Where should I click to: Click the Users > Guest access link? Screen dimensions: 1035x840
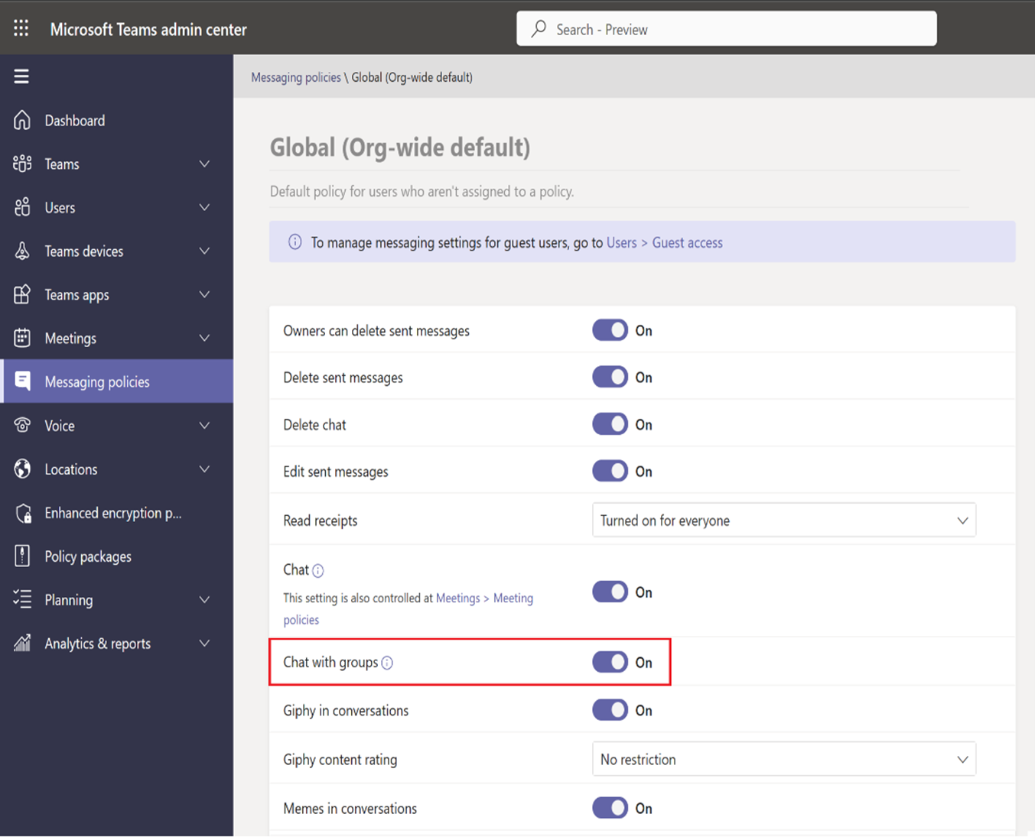(664, 242)
